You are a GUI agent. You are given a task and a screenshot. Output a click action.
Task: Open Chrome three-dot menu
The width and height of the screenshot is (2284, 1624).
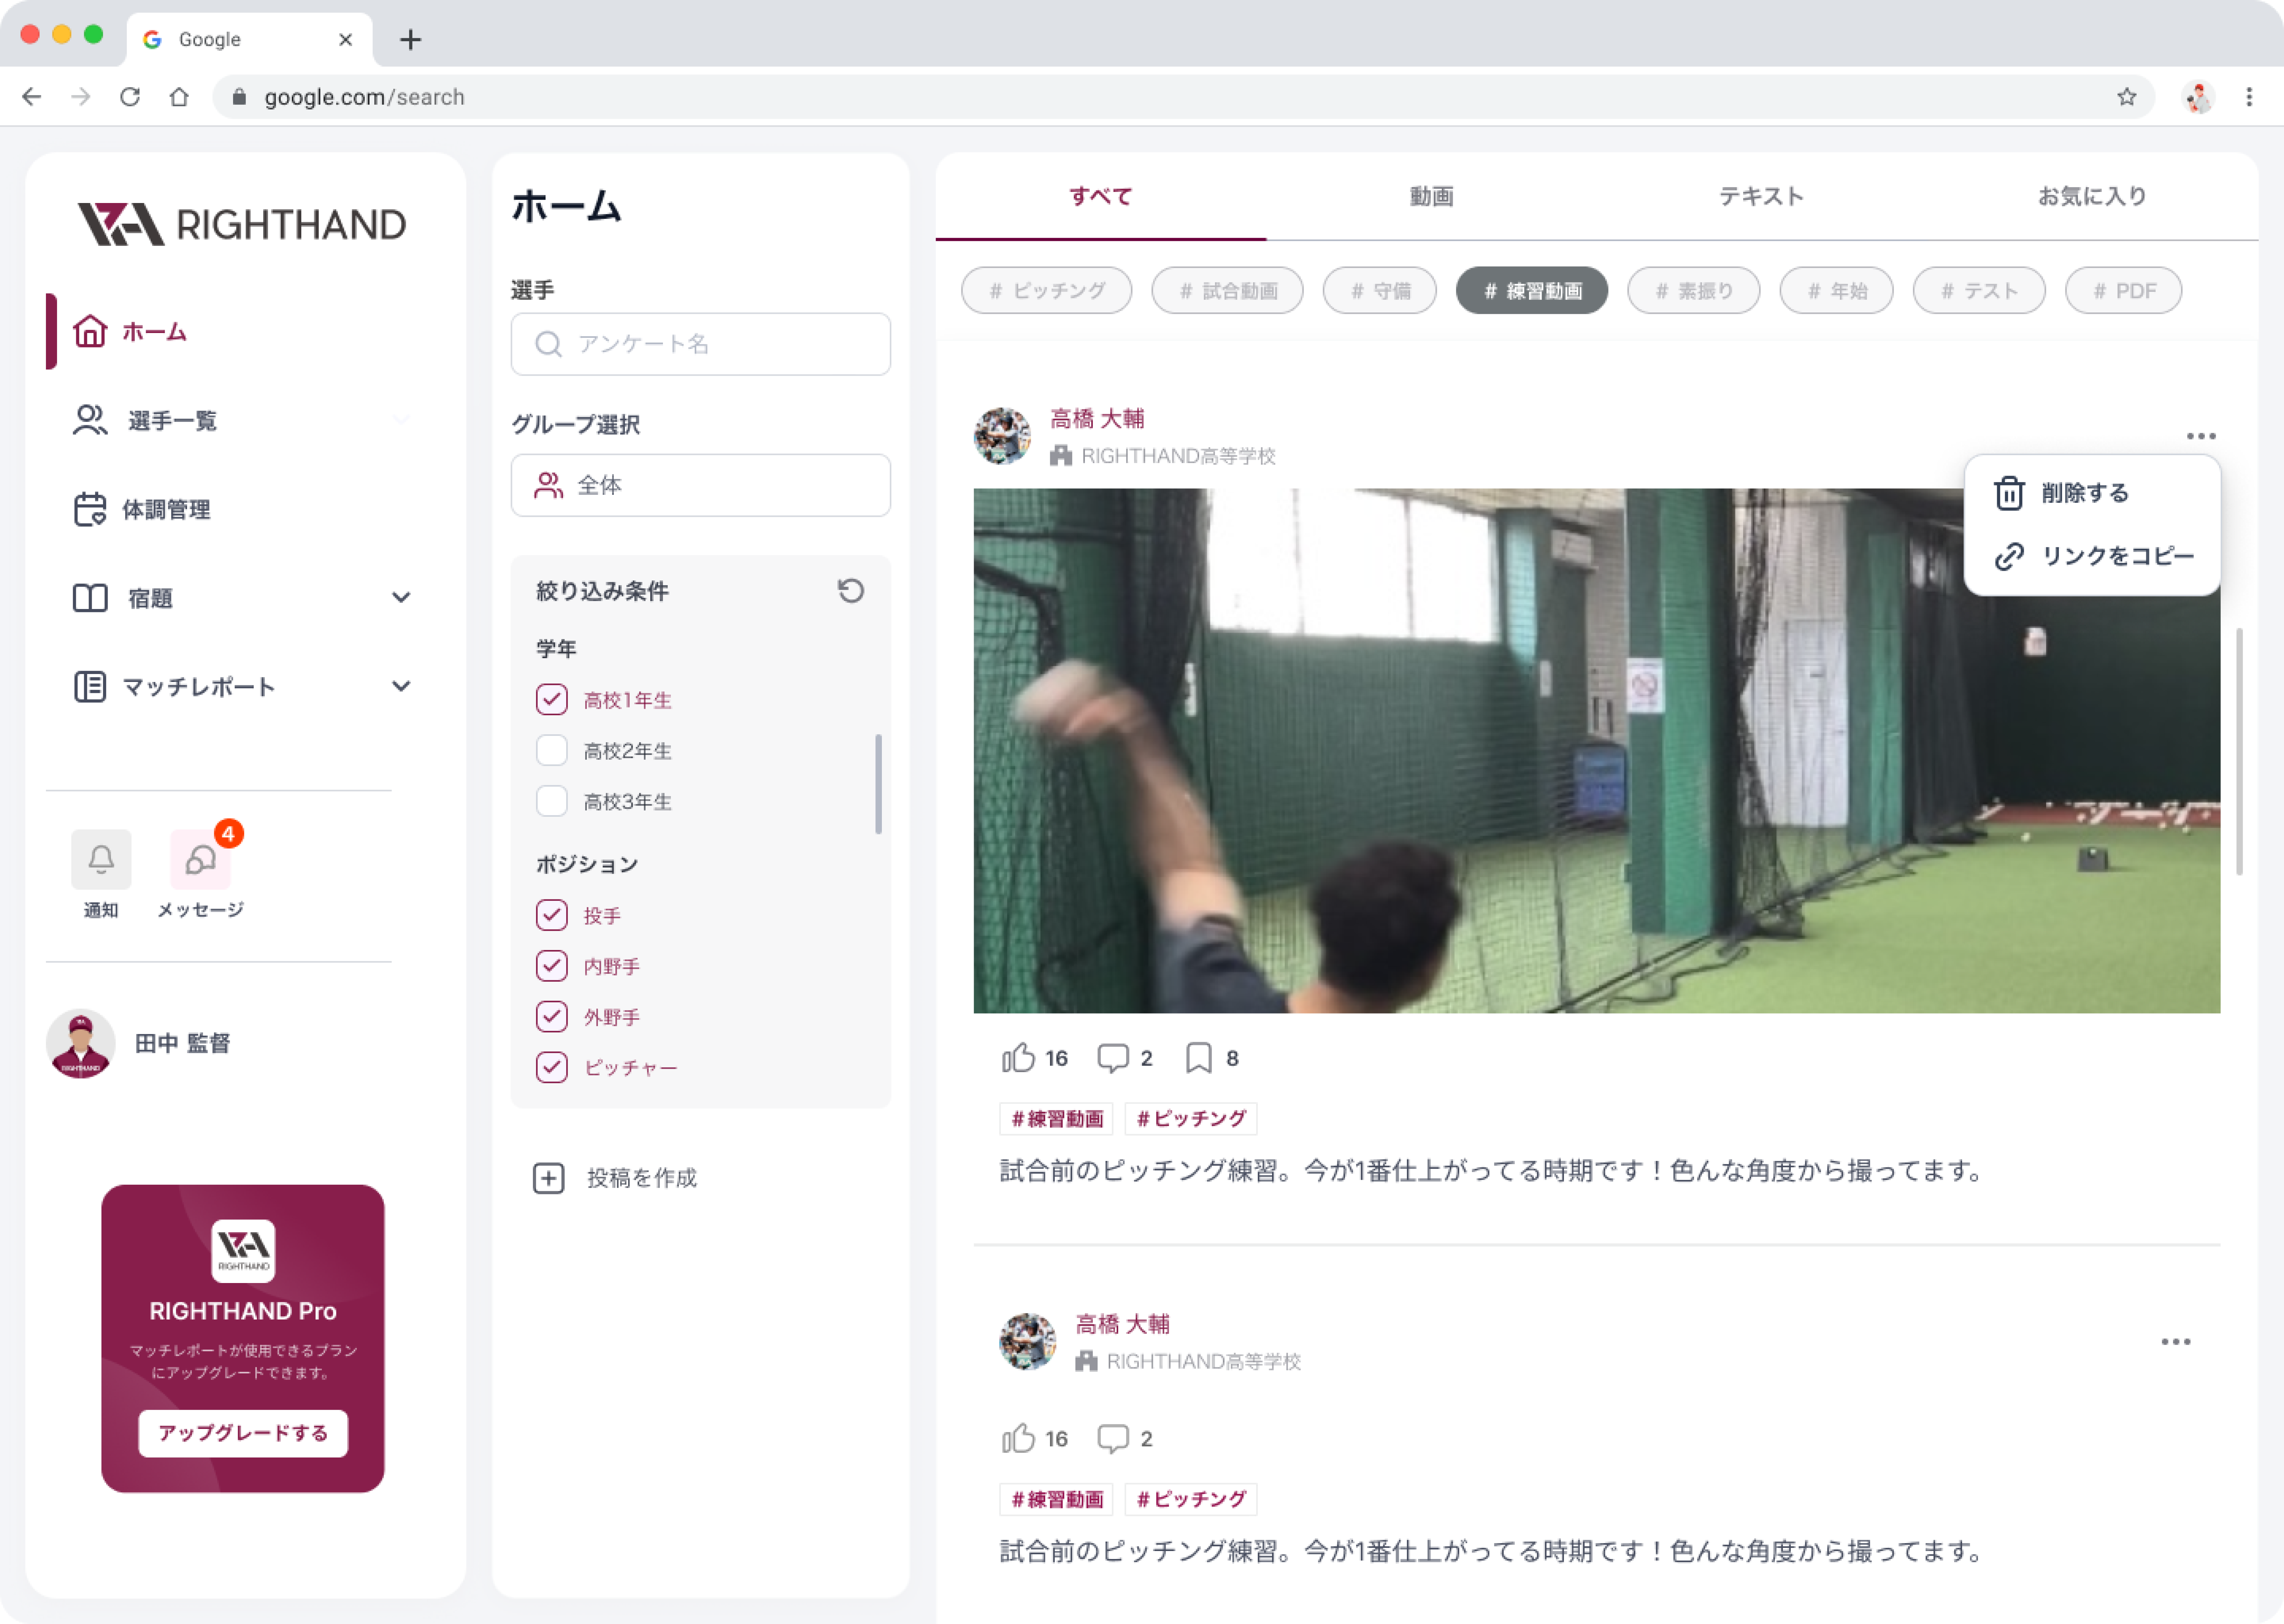[x=2249, y=97]
